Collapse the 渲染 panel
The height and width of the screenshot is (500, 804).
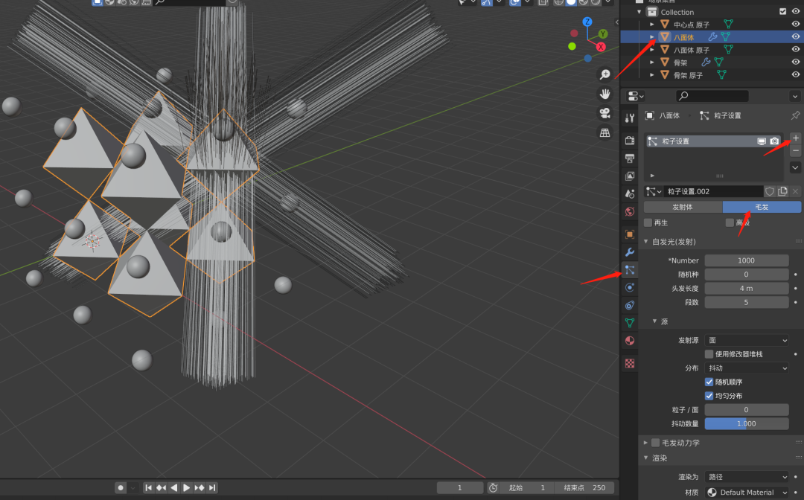[646, 458]
